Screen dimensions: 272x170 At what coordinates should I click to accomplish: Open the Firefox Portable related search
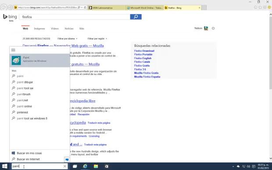point(143,54)
